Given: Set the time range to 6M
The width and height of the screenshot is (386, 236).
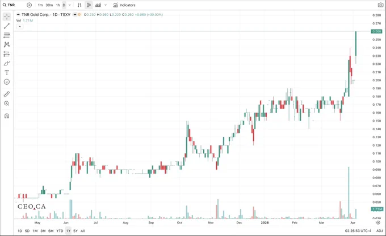Looking at the screenshot, I should 51,231.
